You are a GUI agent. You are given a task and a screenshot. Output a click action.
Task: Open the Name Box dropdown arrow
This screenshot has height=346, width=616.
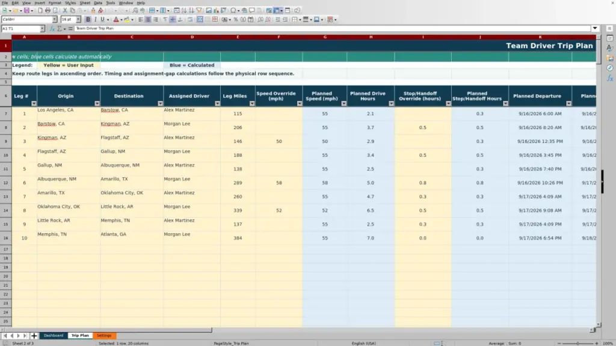click(x=42, y=29)
